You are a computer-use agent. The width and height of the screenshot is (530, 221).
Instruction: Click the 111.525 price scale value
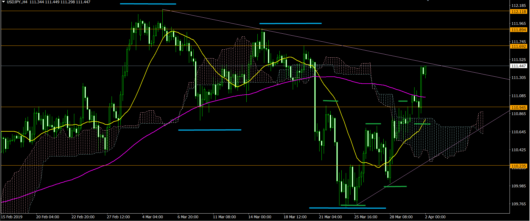point(519,60)
